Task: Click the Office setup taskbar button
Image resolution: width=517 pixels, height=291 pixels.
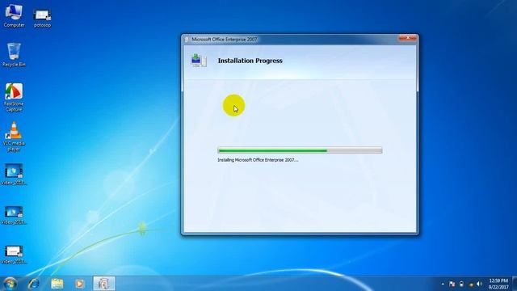Action: [104, 284]
